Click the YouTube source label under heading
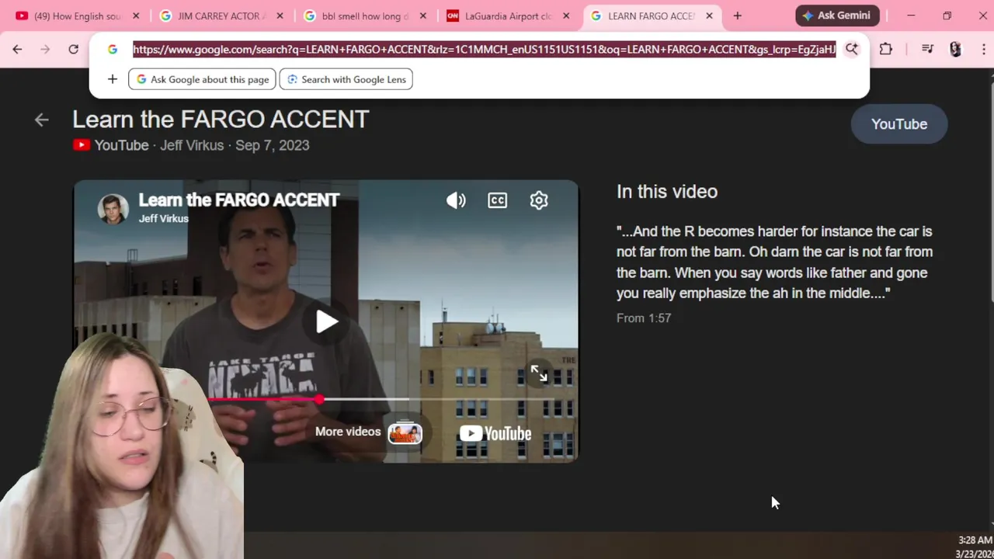Image resolution: width=994 pixels, height=559 pixels. [111, 145]
